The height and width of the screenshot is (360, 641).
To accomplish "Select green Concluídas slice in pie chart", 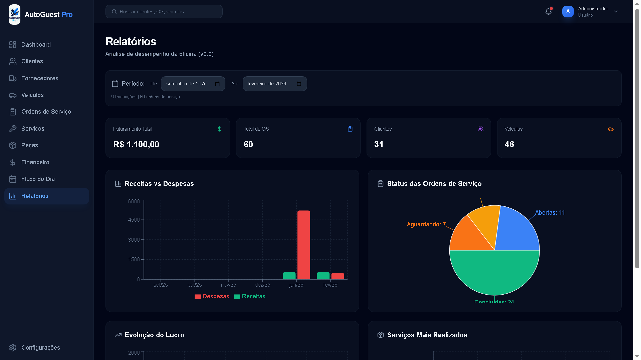I will (x=494, y=272).
